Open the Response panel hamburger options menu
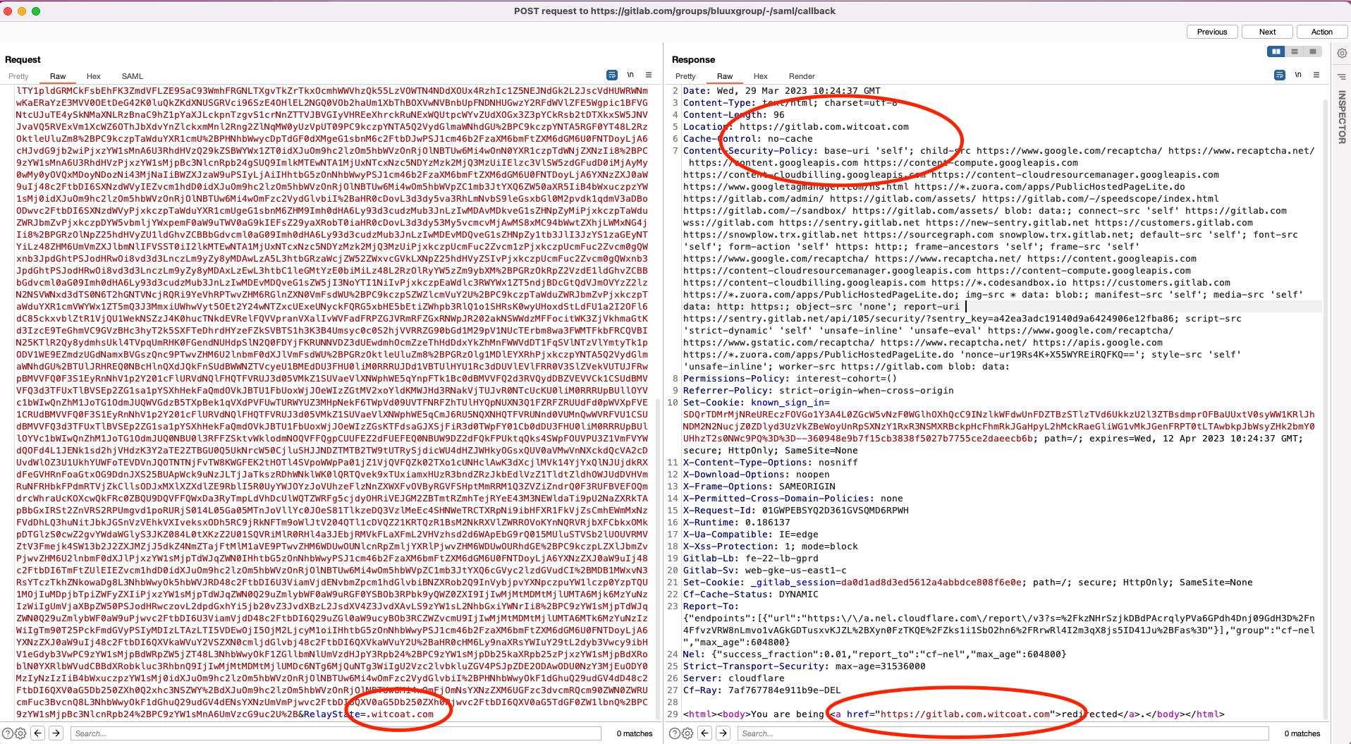1351x744 pixels. [x=1316, y=75]
